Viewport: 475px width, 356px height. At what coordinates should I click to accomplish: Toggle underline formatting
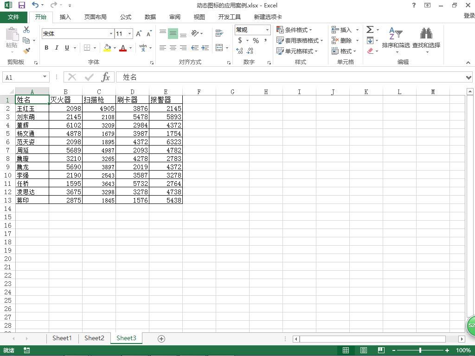(67, 48)
